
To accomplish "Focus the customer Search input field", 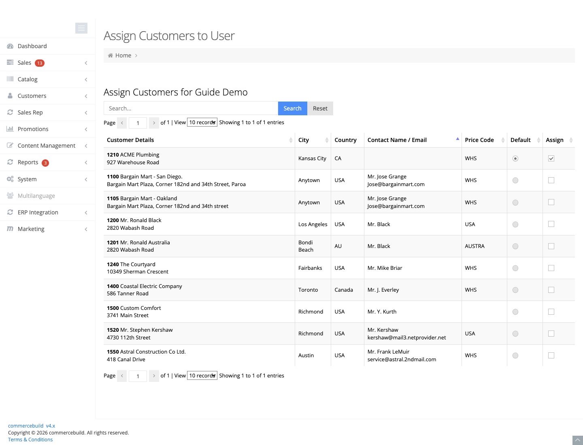I will [191, 108].
